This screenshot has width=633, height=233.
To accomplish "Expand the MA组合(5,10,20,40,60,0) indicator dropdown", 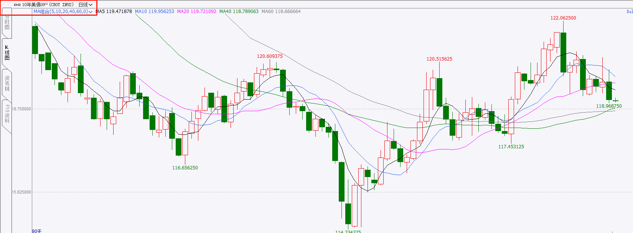I will tap(63, 11).
